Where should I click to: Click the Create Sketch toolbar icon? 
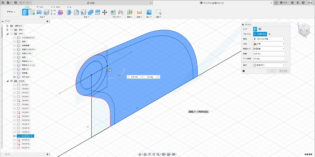(32, 12)
